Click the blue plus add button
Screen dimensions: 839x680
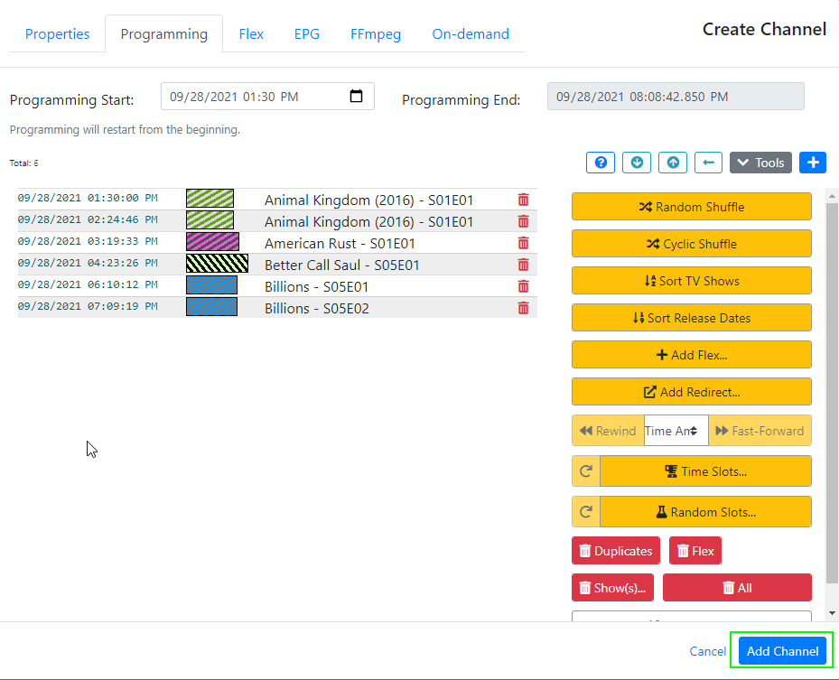(813, 163)
